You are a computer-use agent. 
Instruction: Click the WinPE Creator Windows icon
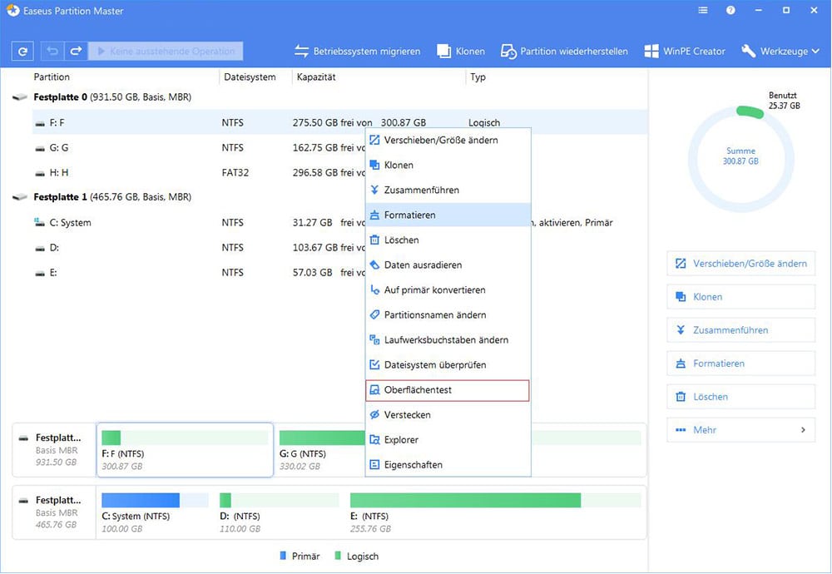click(x=651, y=52)
